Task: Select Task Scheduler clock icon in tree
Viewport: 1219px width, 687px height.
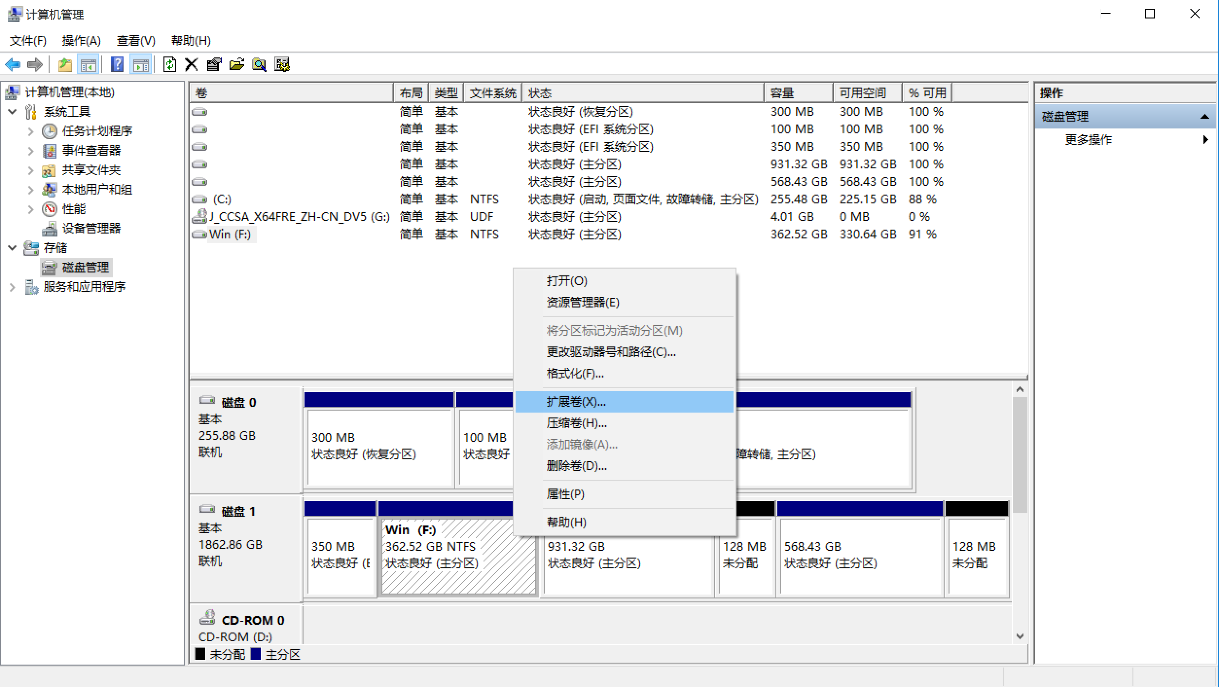Action: point(50,131)
